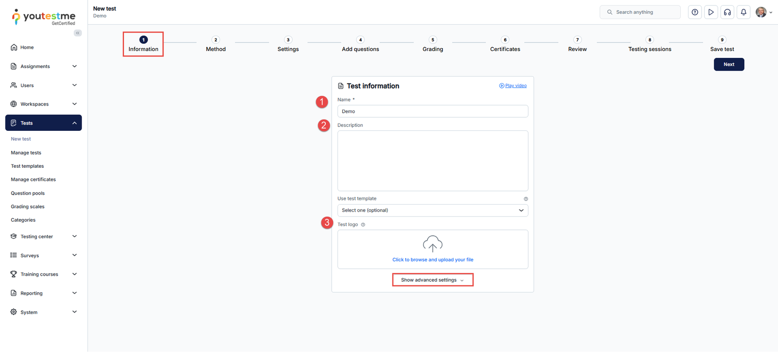Click info icon next to Test logo
778x352 pixels.
click(363, 225)
